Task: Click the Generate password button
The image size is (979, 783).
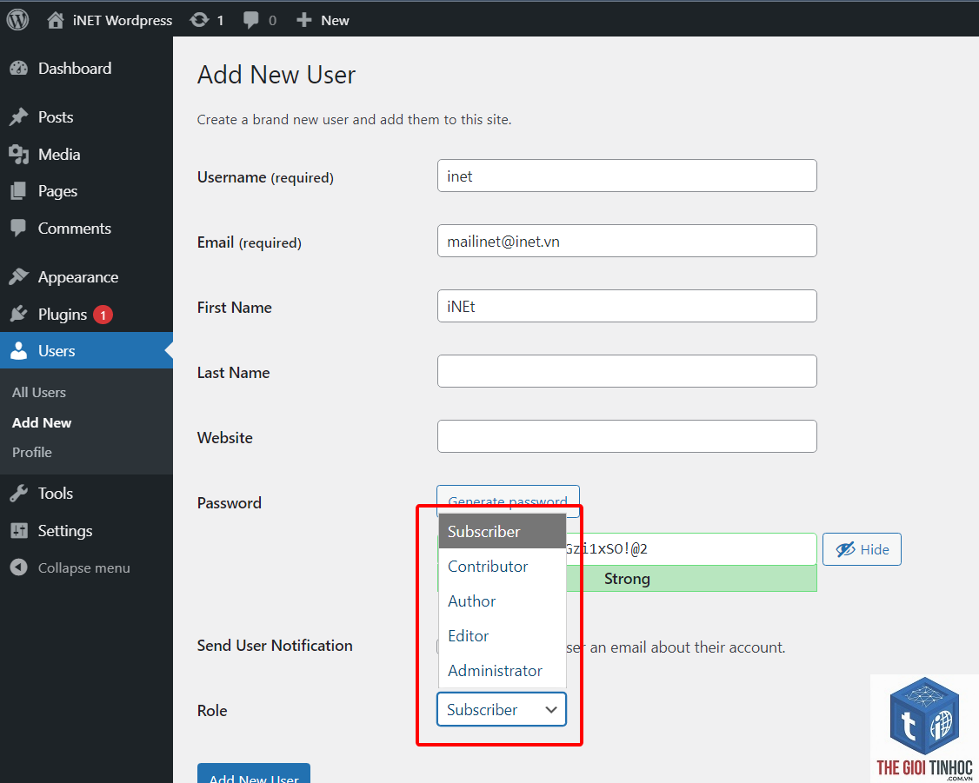Action: coord(509,501)
